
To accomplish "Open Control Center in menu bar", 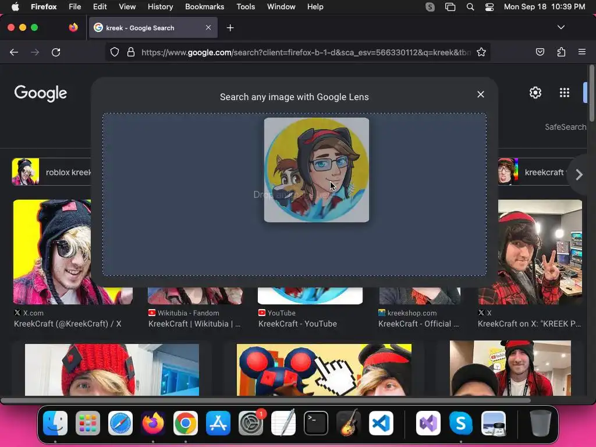I will [489, 7].
